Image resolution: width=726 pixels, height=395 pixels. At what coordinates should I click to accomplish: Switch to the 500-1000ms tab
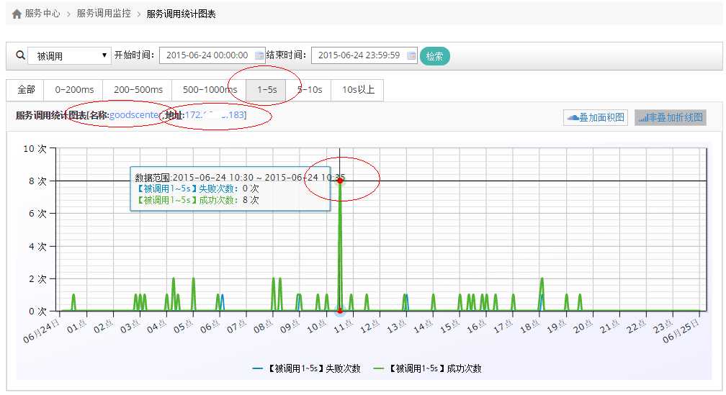click(210, 90)
